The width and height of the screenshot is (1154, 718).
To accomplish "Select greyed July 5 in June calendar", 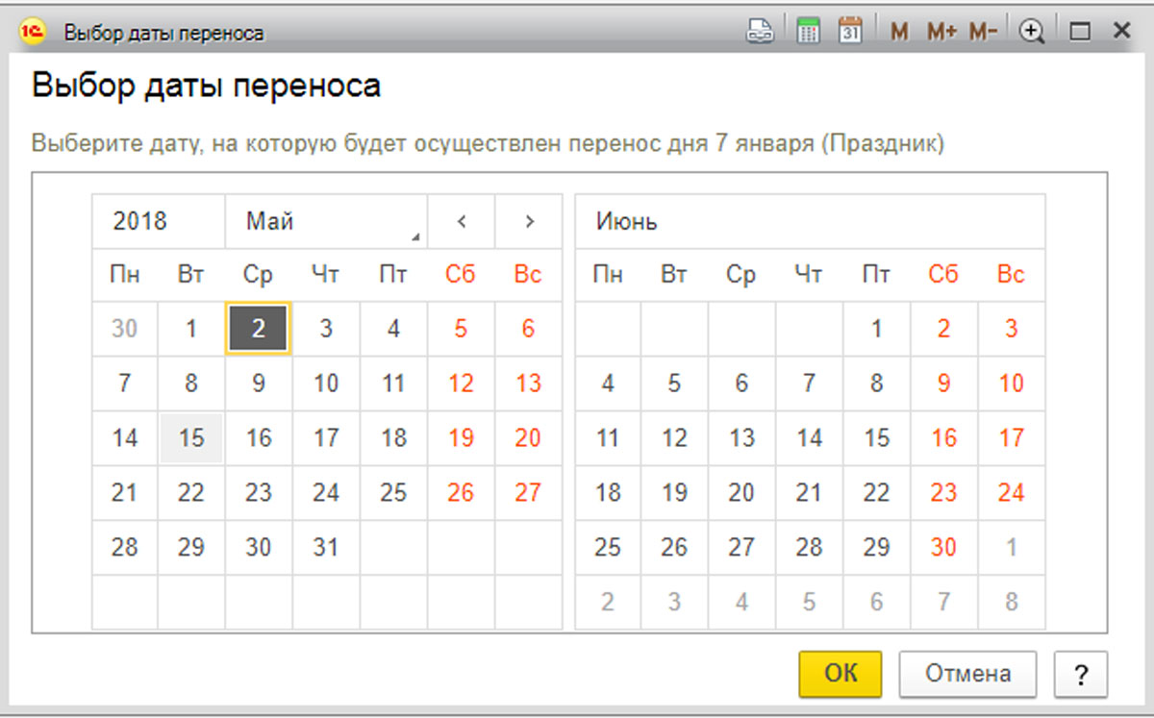I will pos(809,603).
